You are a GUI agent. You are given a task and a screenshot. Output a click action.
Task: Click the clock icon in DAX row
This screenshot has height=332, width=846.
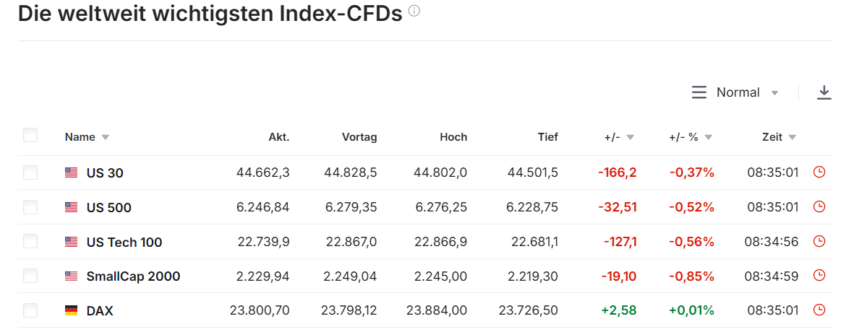point(819,310)
